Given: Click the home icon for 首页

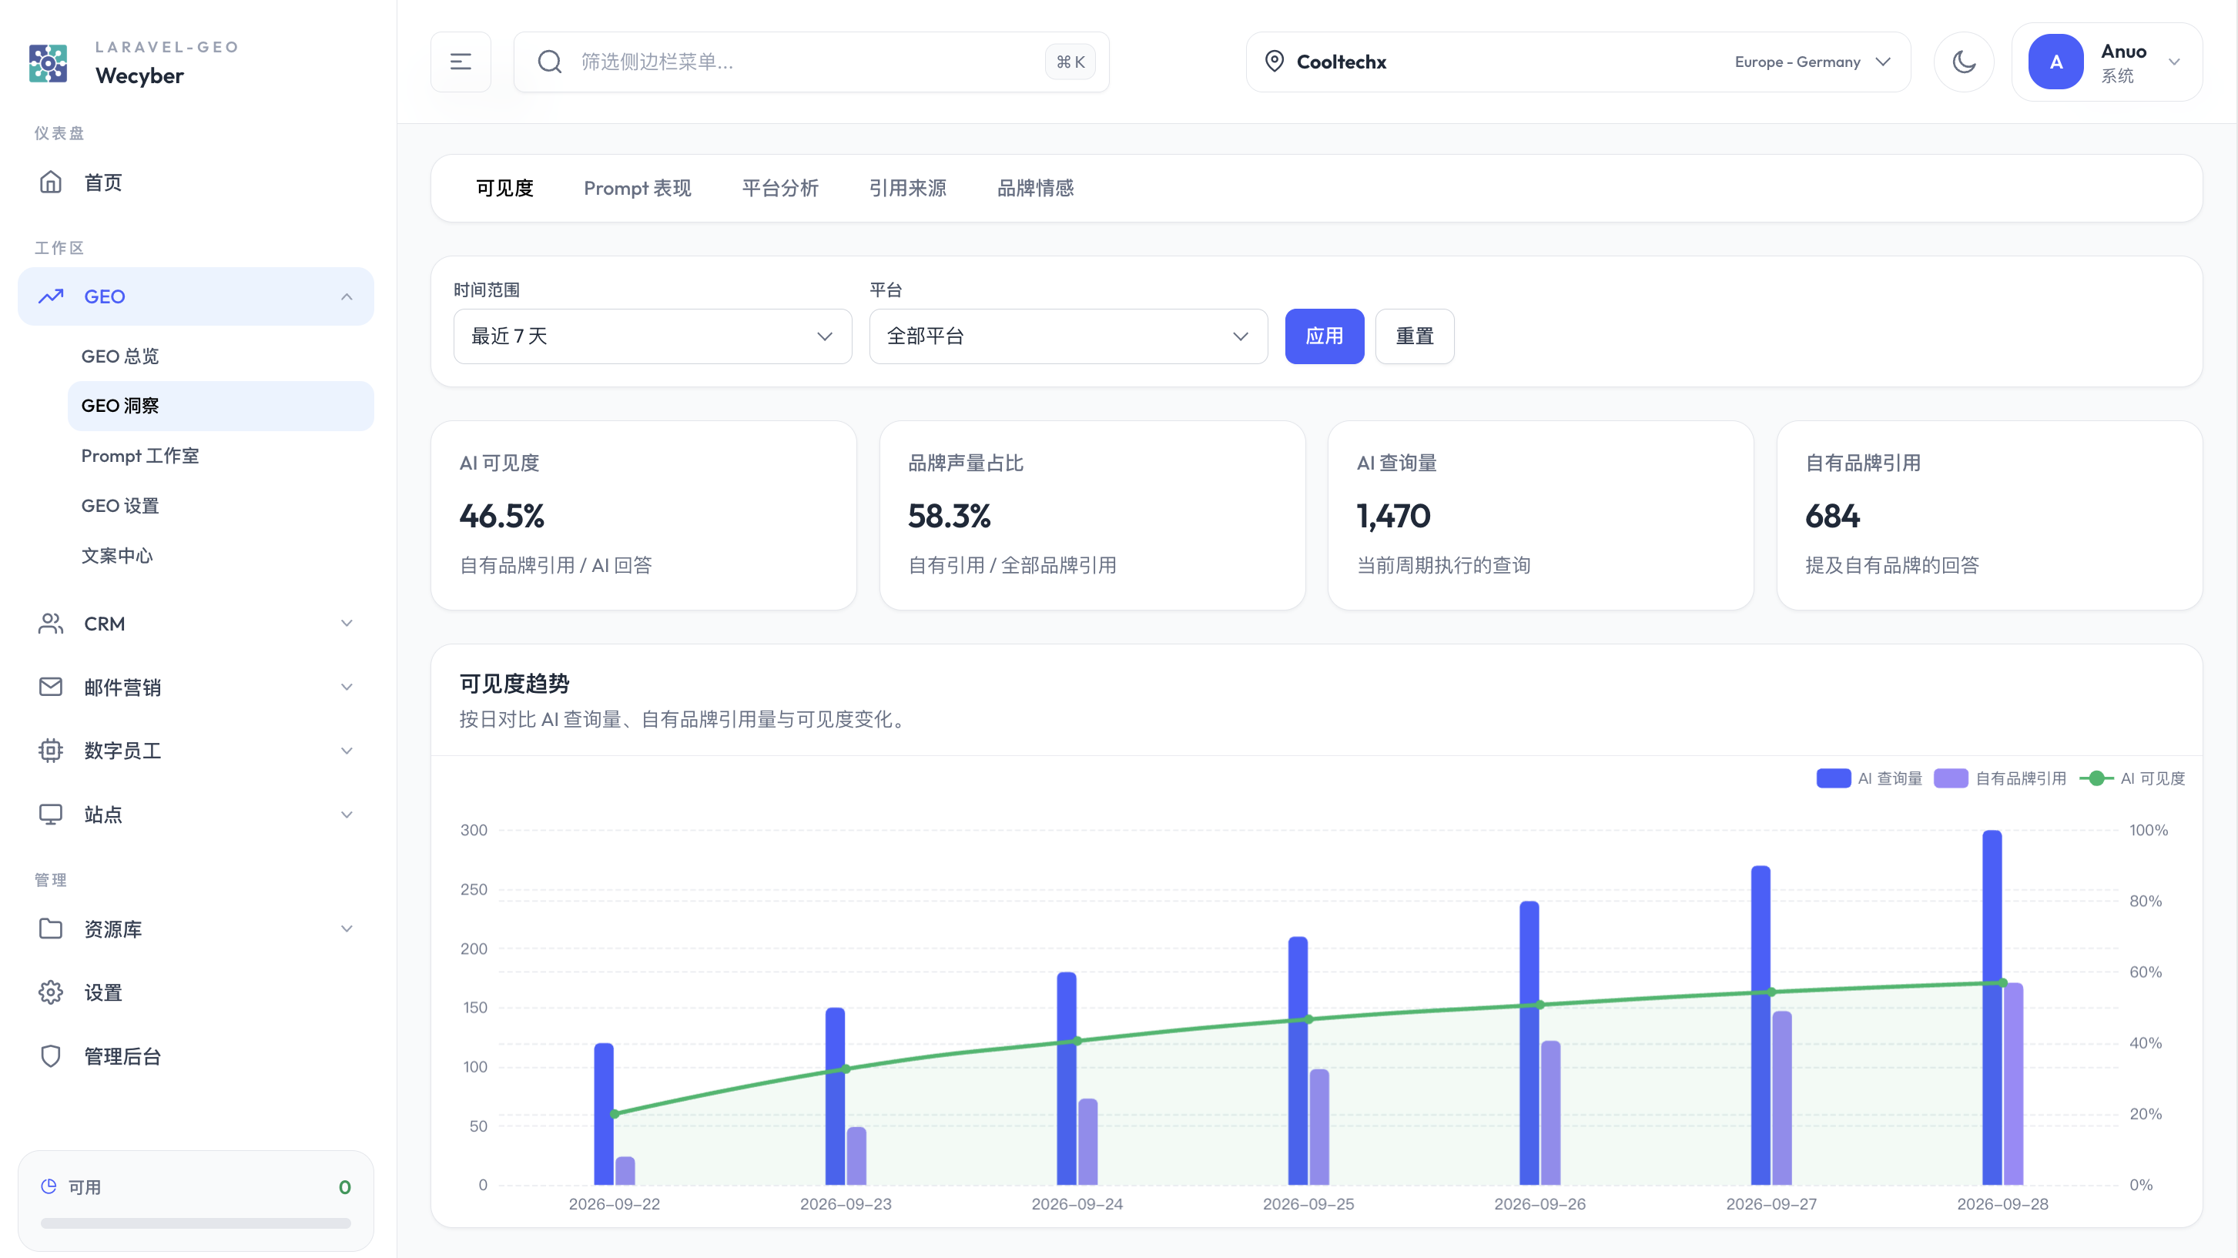Looking at the screenshot, I should 50,182.
